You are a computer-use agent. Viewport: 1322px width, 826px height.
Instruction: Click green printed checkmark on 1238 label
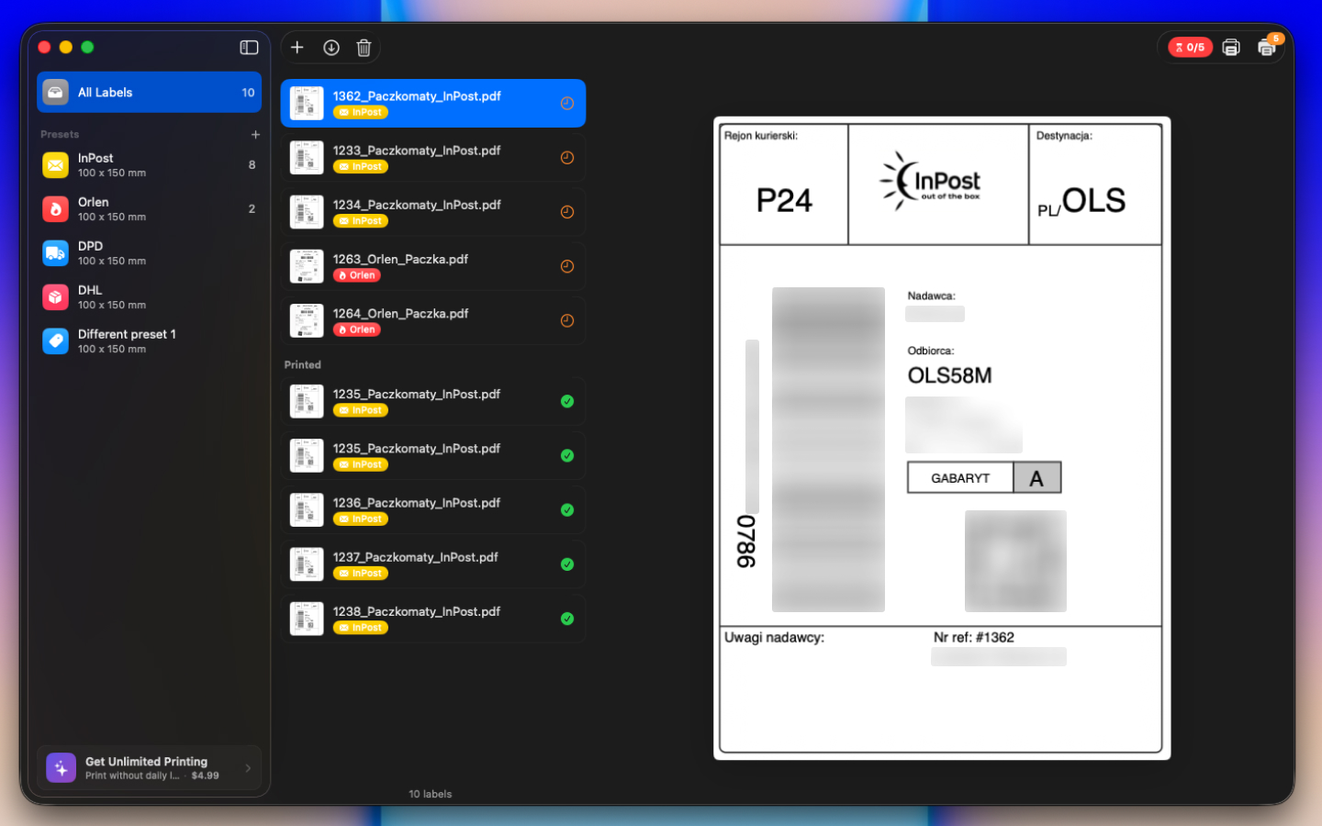[x=567, y=619]
